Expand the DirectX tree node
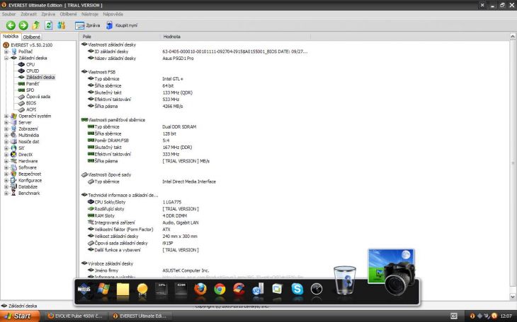 [x=6, y=155]
